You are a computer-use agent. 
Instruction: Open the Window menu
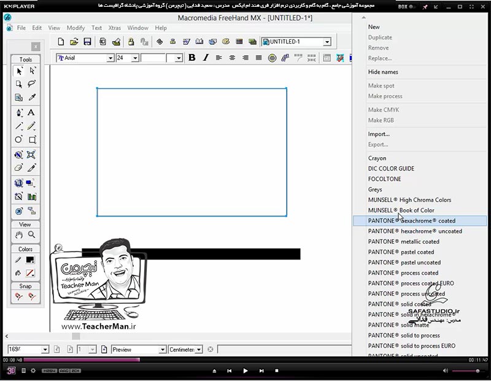pos(137,28)
